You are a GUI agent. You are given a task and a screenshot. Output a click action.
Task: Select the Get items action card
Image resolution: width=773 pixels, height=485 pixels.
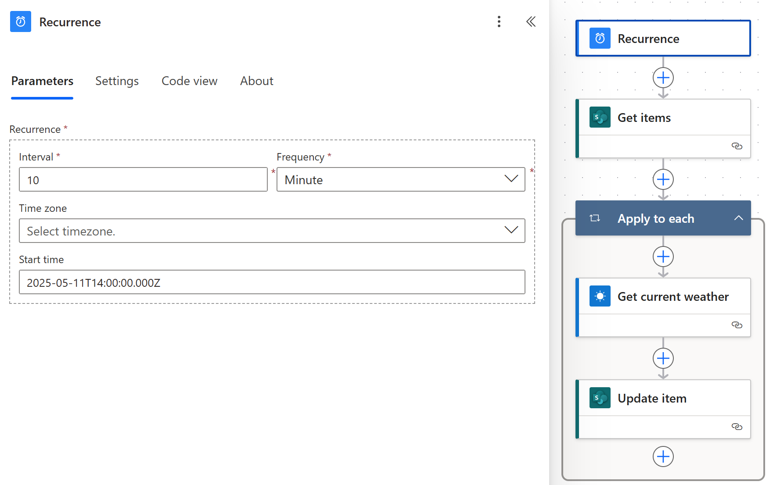pos(663,128)
